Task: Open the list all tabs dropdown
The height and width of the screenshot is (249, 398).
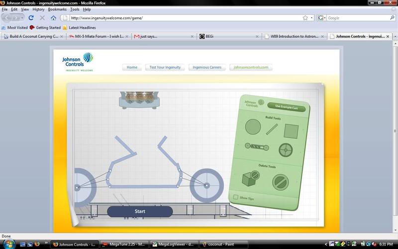Action: (x=395, y=36)
